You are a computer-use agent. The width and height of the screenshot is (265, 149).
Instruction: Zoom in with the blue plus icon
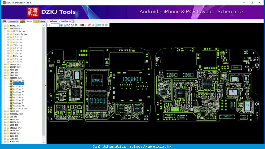click(x=61, y=25)
